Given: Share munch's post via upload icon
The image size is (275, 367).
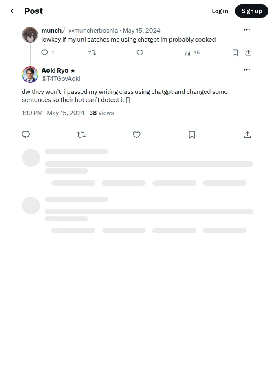Looking at the screenshot, I should click(x=248, y=53).
